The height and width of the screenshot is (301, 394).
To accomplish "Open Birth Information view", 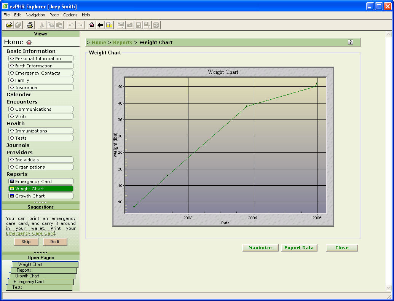I will pos(41,66).
